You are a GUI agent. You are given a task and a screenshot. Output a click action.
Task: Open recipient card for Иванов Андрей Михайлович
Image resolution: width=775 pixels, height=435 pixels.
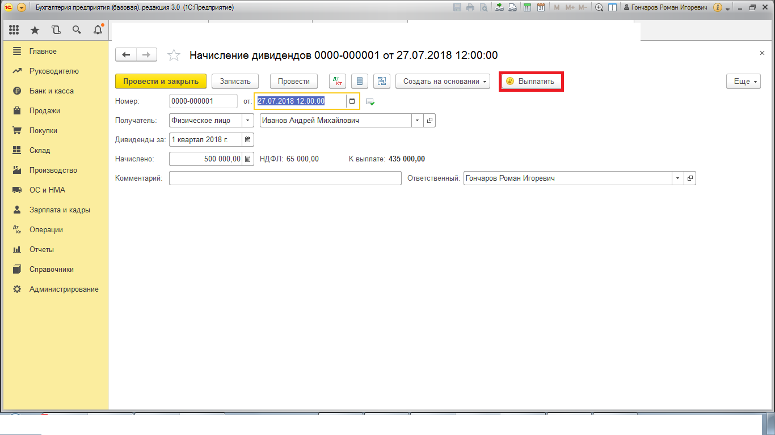pos(429,121)
